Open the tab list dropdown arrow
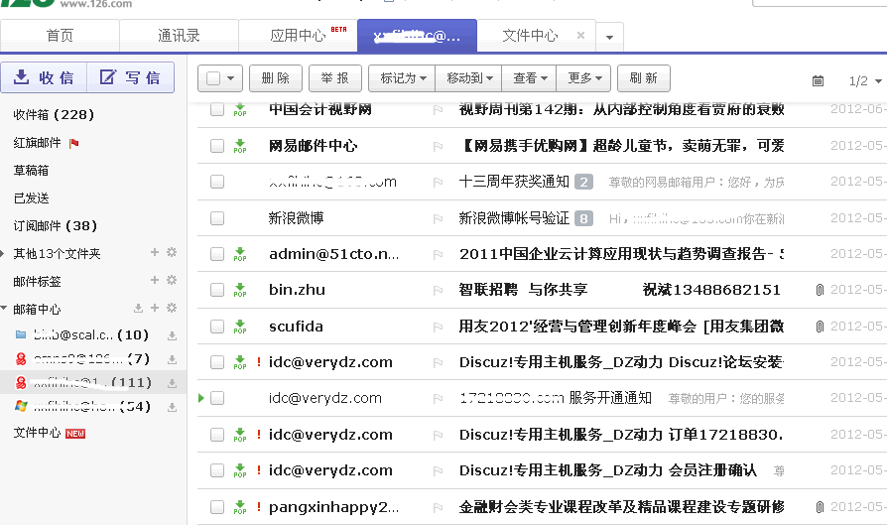 click(x=609, y=38)
